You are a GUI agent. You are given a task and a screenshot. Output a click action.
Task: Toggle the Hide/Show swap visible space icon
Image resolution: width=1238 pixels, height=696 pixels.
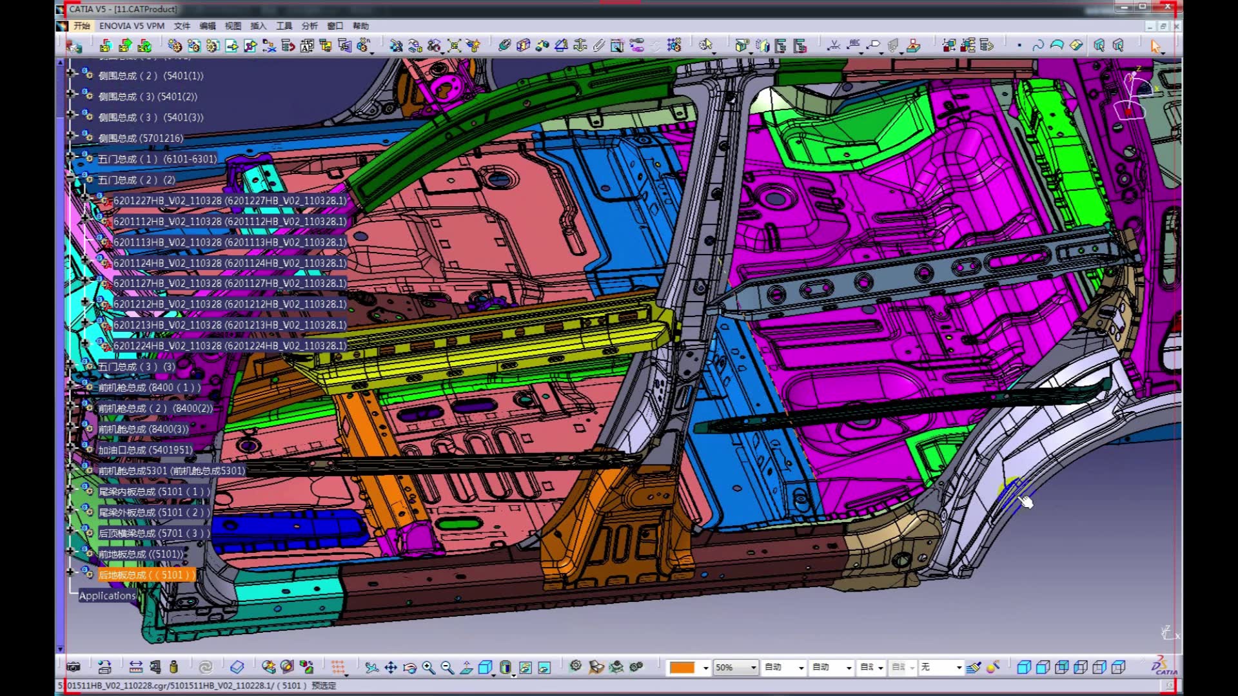point(544,668)
